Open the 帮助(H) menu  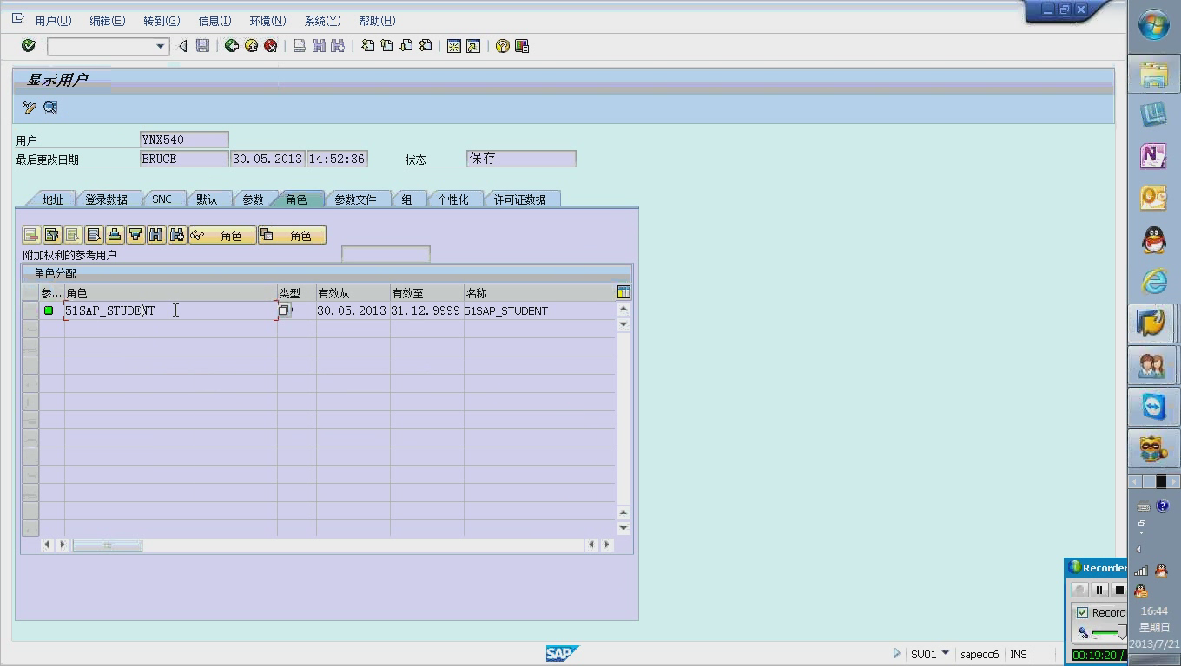click(x=377, y=21)
